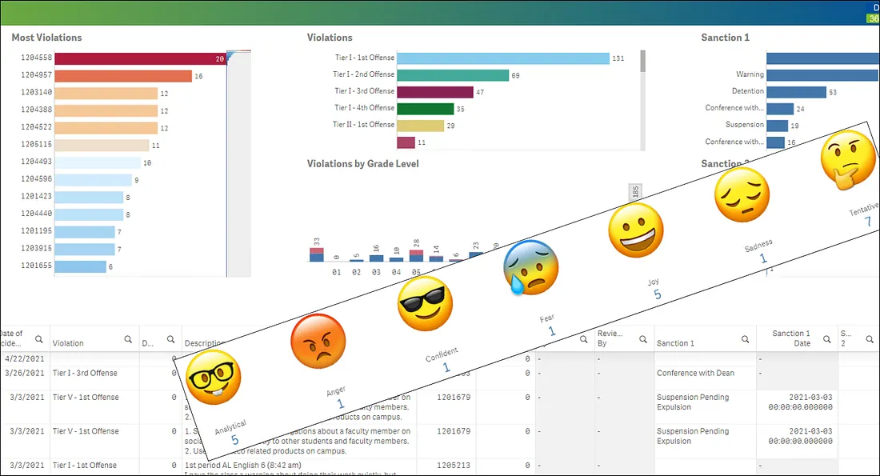Click search icon in Violation column header
The image size is (880, 476).
pos(128,339)
